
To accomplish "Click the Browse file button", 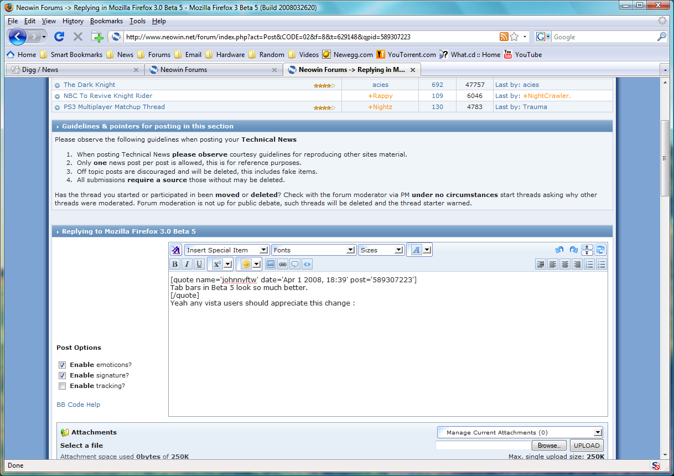I will click(x=549, y=446).
